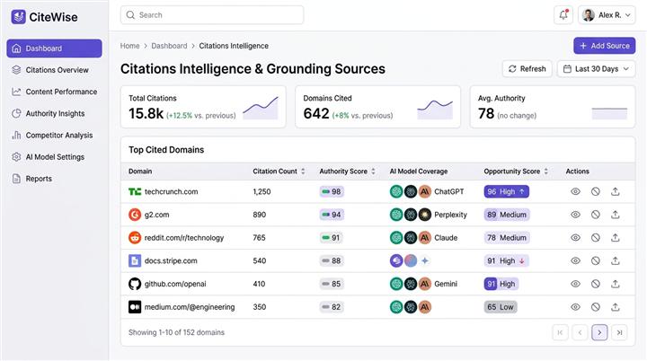Toggle the eye icon for github.com/openai
This screenshot has width=647, height=361.
point(575,284)
